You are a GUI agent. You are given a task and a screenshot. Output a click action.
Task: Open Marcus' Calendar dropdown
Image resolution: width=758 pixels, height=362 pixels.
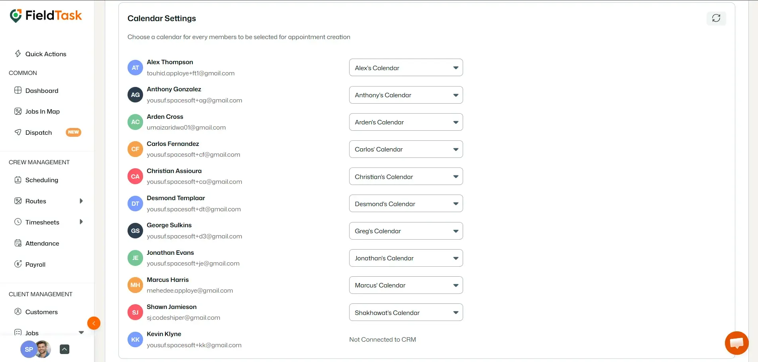click(x=406, y=285)
